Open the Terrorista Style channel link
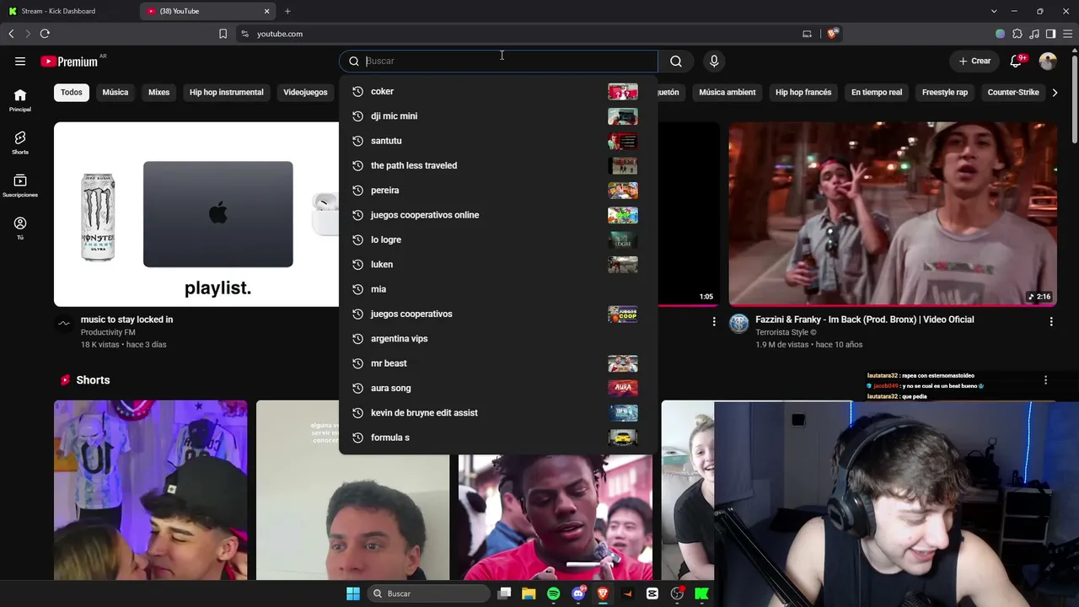 pos(786,332)
